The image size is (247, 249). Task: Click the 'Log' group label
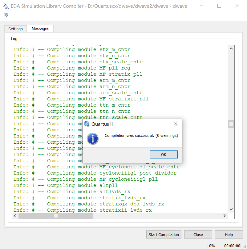pyautogui.click(x=14, y=39)
